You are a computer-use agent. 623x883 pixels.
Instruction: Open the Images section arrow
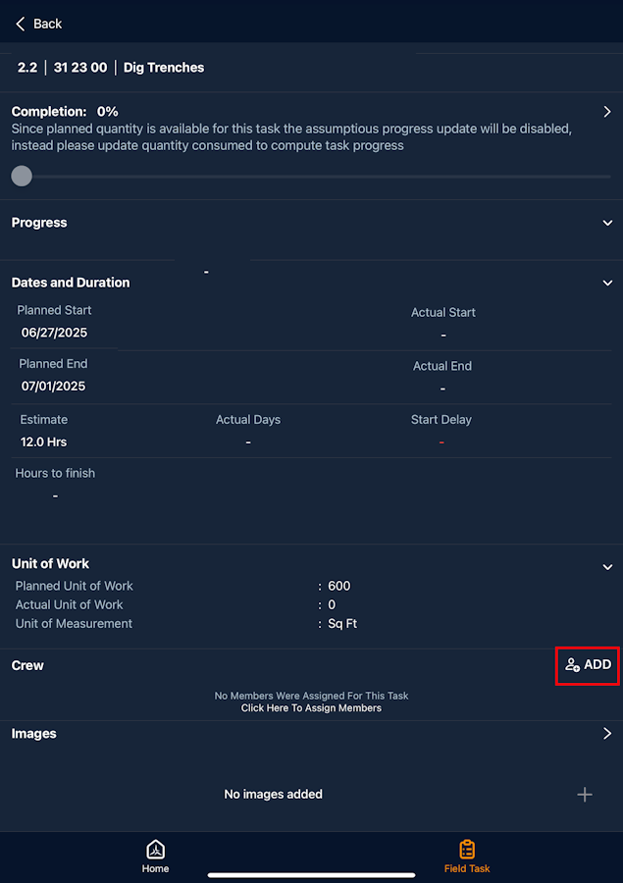pos(607,734)
